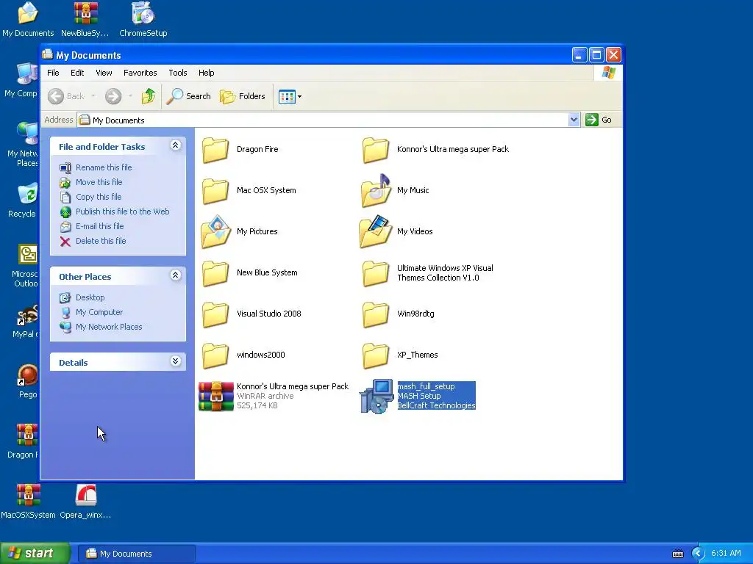Click the Windows flag logo in menu bar
Image resolution: width=753 pixels, height=564 pixels.
(608, 73)
